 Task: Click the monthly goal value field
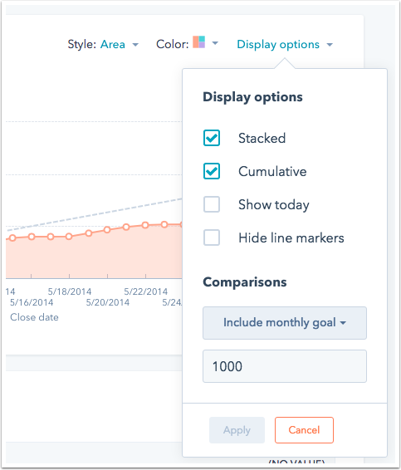tap(285, 366)
